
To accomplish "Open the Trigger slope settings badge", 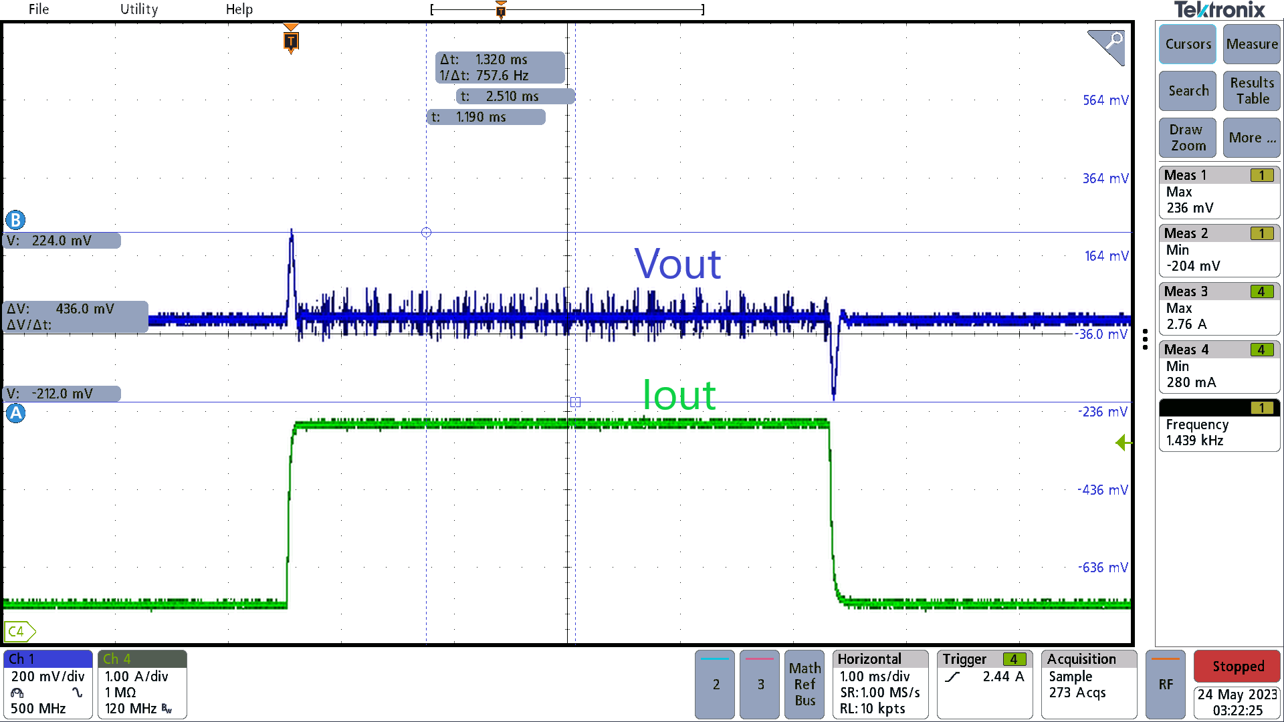I will coord(984,675).
